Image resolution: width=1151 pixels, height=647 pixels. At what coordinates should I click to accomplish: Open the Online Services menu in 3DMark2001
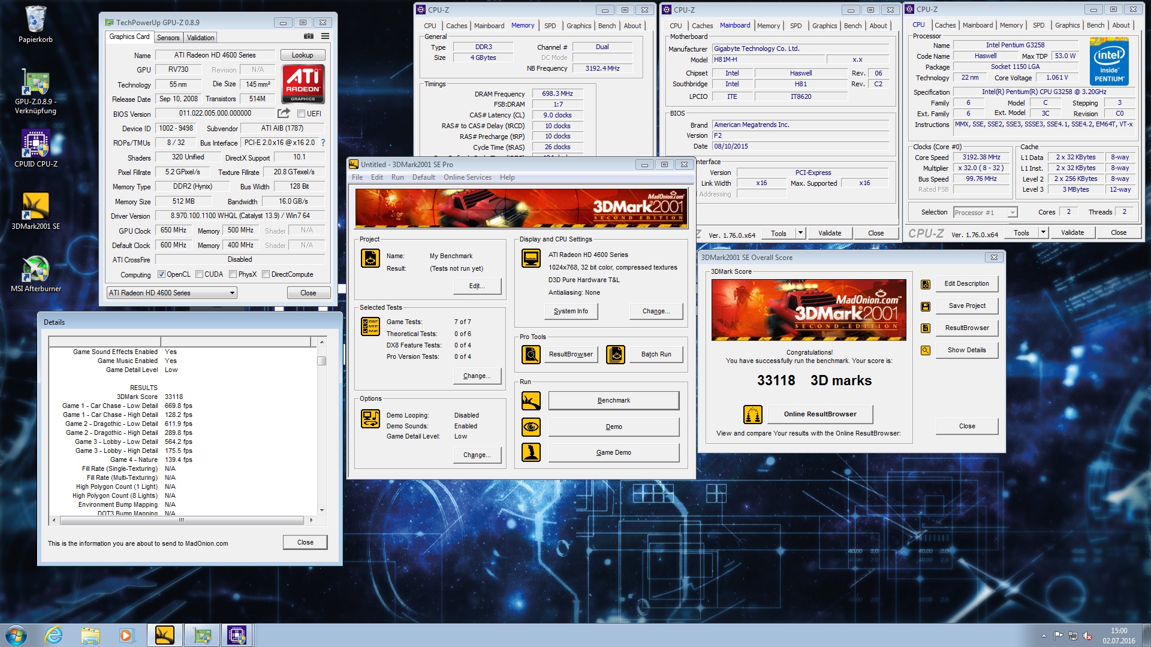tap(467, 177)
